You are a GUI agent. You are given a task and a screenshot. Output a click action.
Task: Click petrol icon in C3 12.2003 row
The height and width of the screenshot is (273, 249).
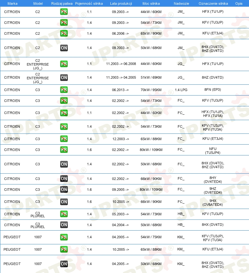pos(64,139)
